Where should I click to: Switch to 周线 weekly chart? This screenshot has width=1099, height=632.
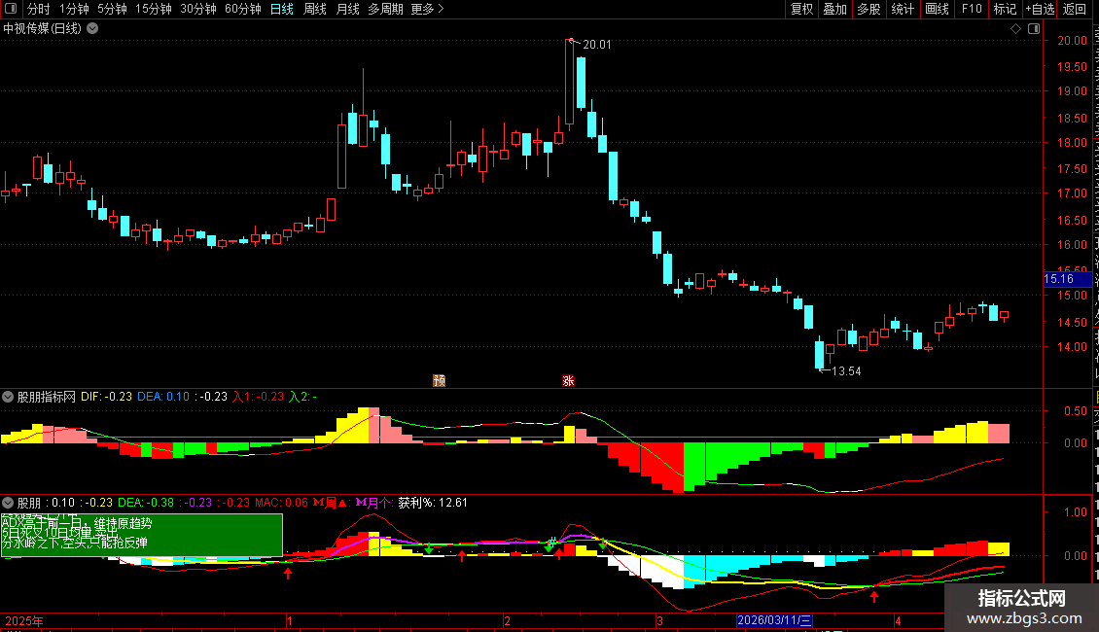pyautogui.click(x=315, y=9)
